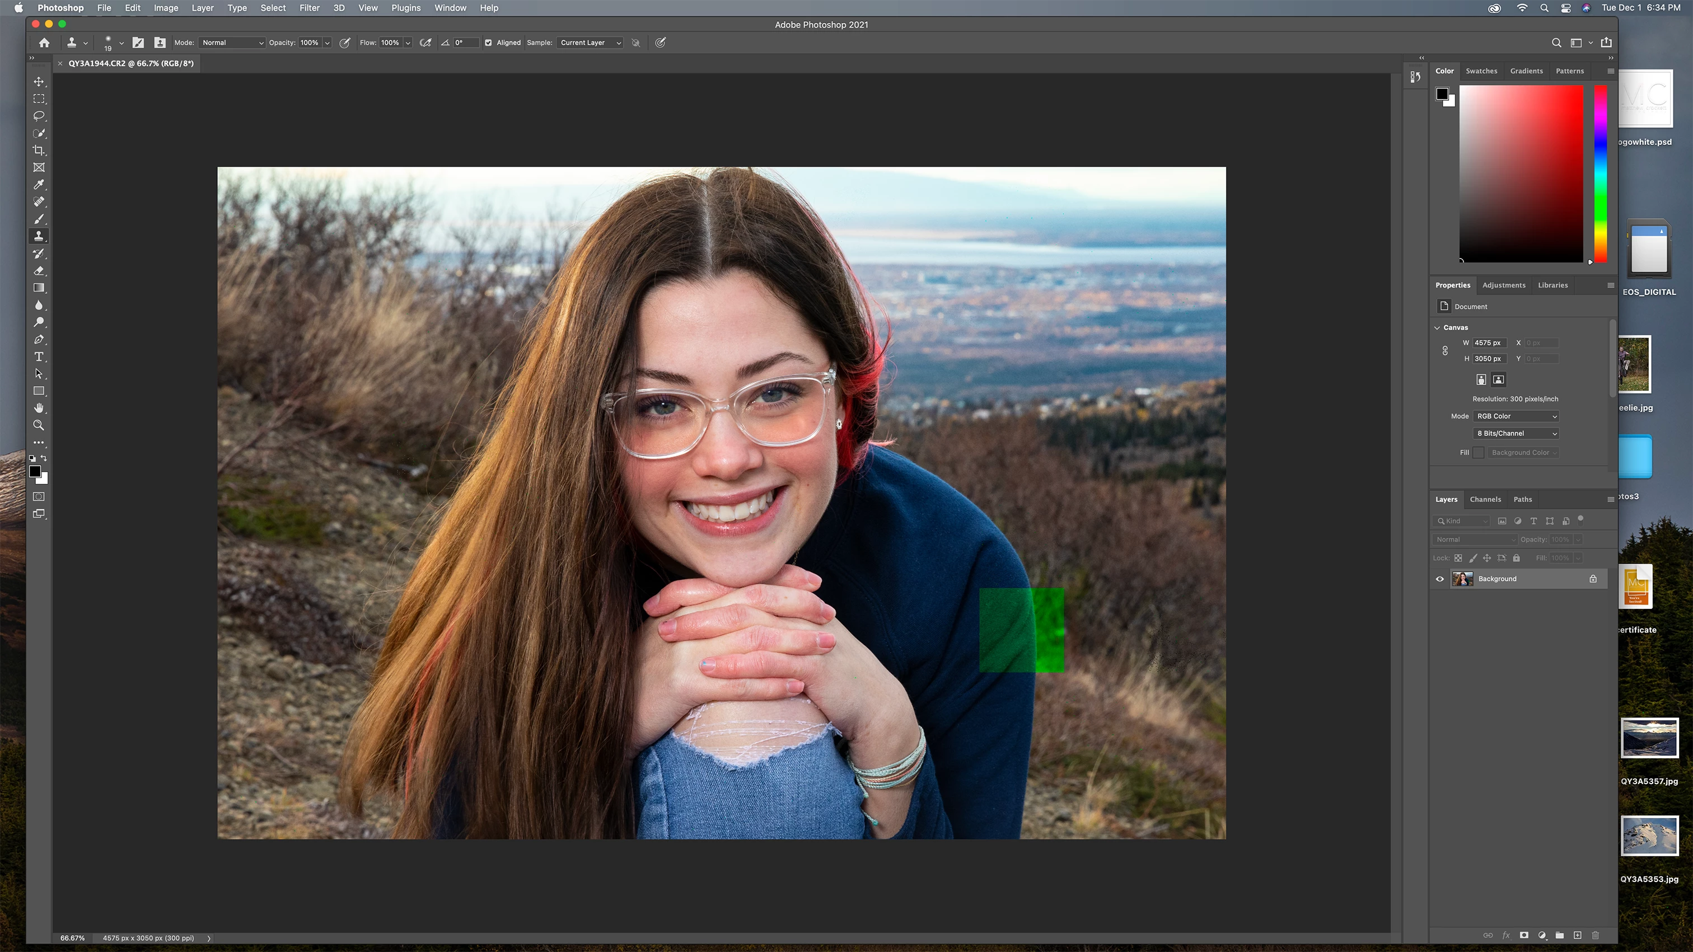Click the canvas width input field
The image size is (1693, 952).
[1488, 343]
